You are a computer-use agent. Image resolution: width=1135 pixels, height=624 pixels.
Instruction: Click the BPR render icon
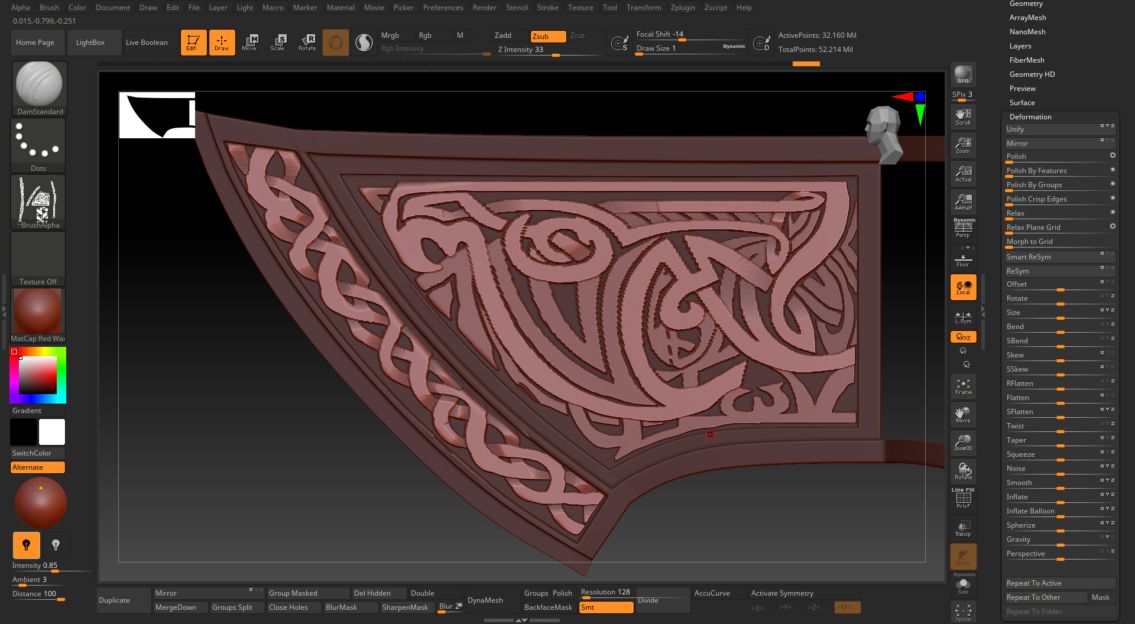[963, 74]
